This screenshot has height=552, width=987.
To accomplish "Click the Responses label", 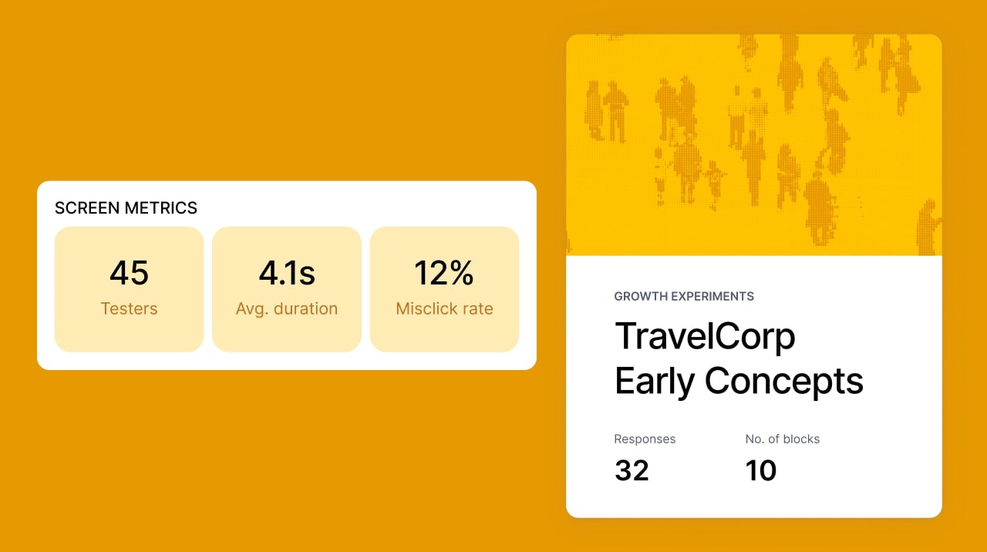I will 645,439.
